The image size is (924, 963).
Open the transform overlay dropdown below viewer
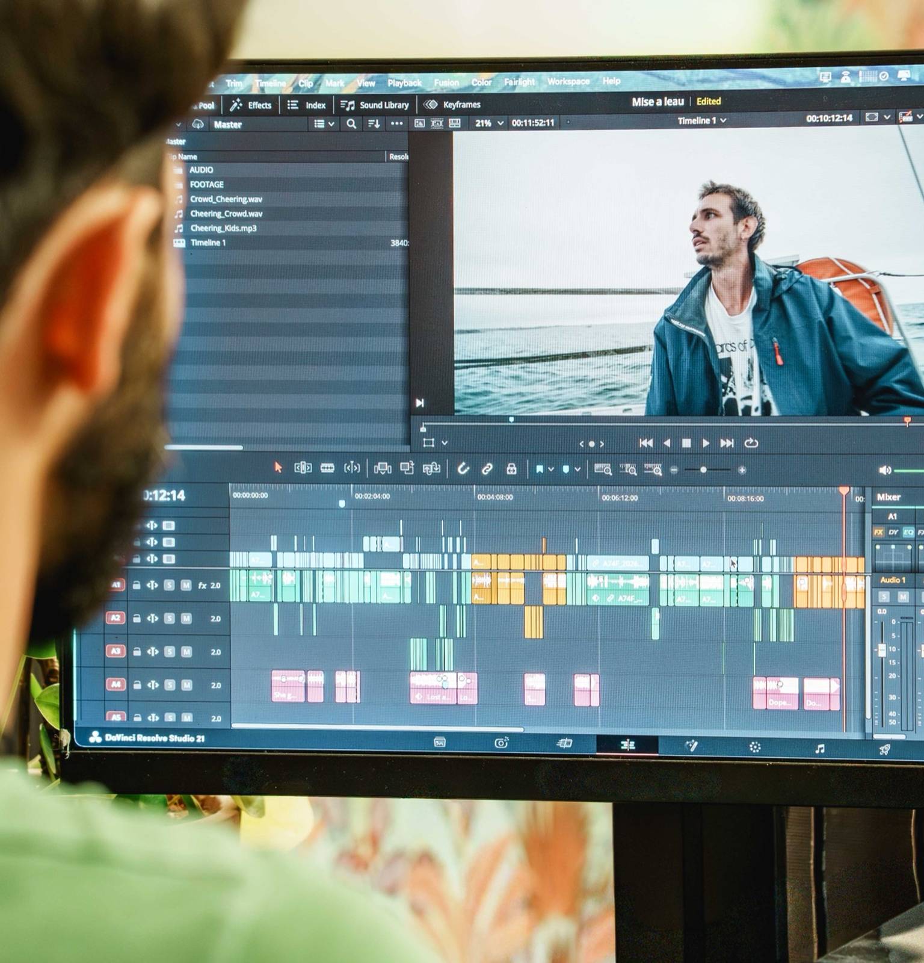coord(445,443)
